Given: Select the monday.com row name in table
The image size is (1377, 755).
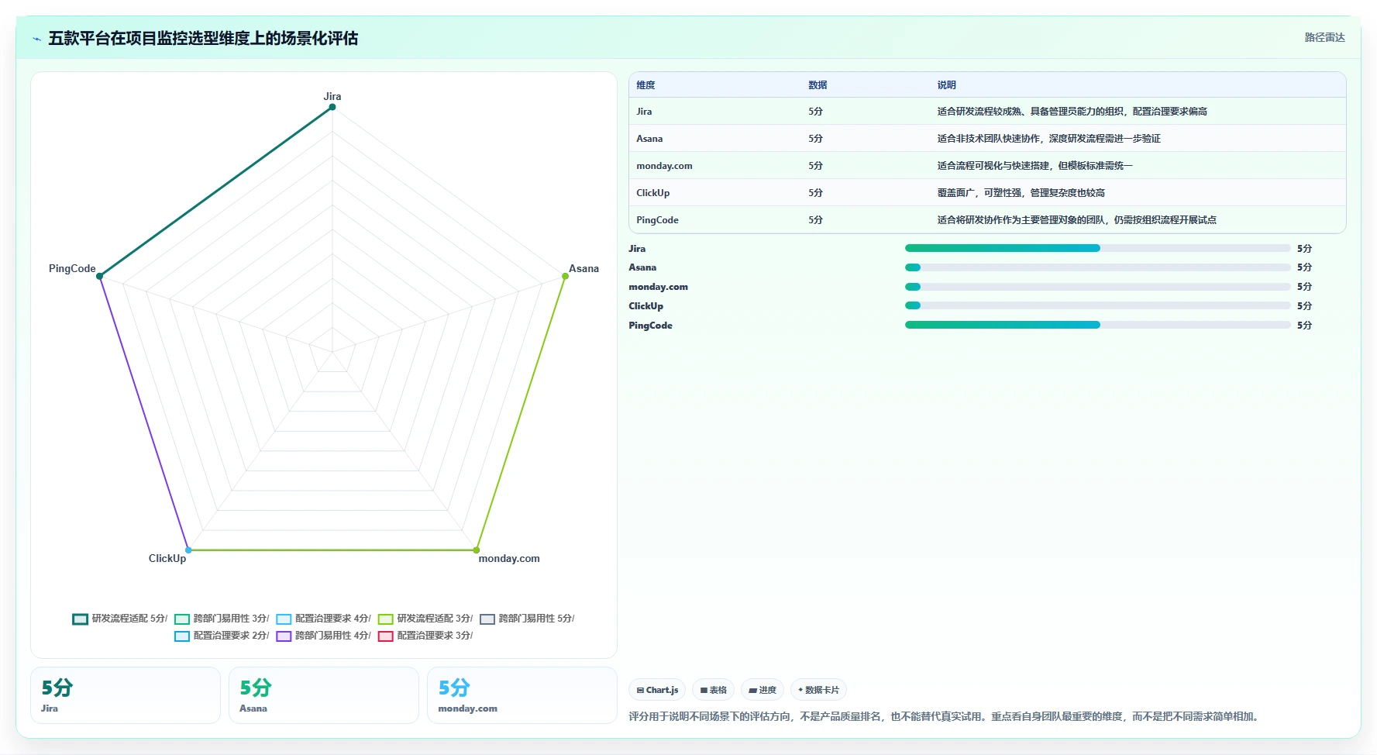Looking at the screenshot, I should [x=664, y=166].
